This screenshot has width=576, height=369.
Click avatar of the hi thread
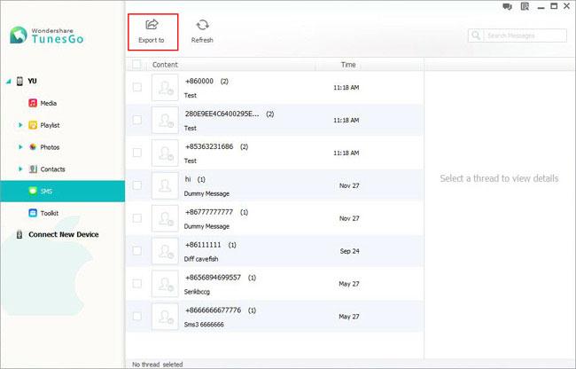tap(165, 185)
